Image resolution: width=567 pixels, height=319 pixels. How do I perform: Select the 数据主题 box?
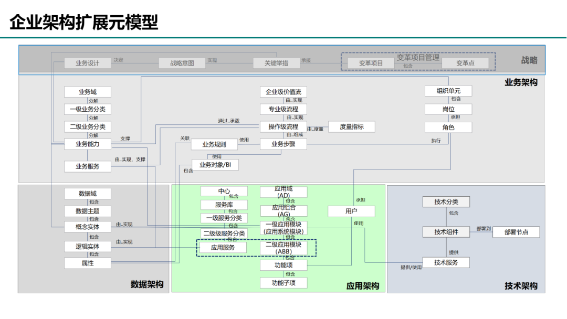coord(88,211)
